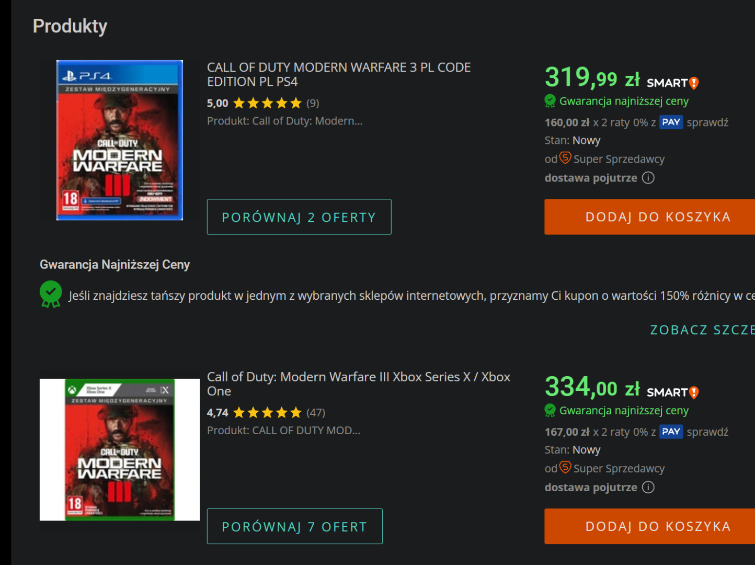Click Gwarancja najniższej ceny under 334,00 zł
Screen dimensions: 755x565
[x=623, y=411]
